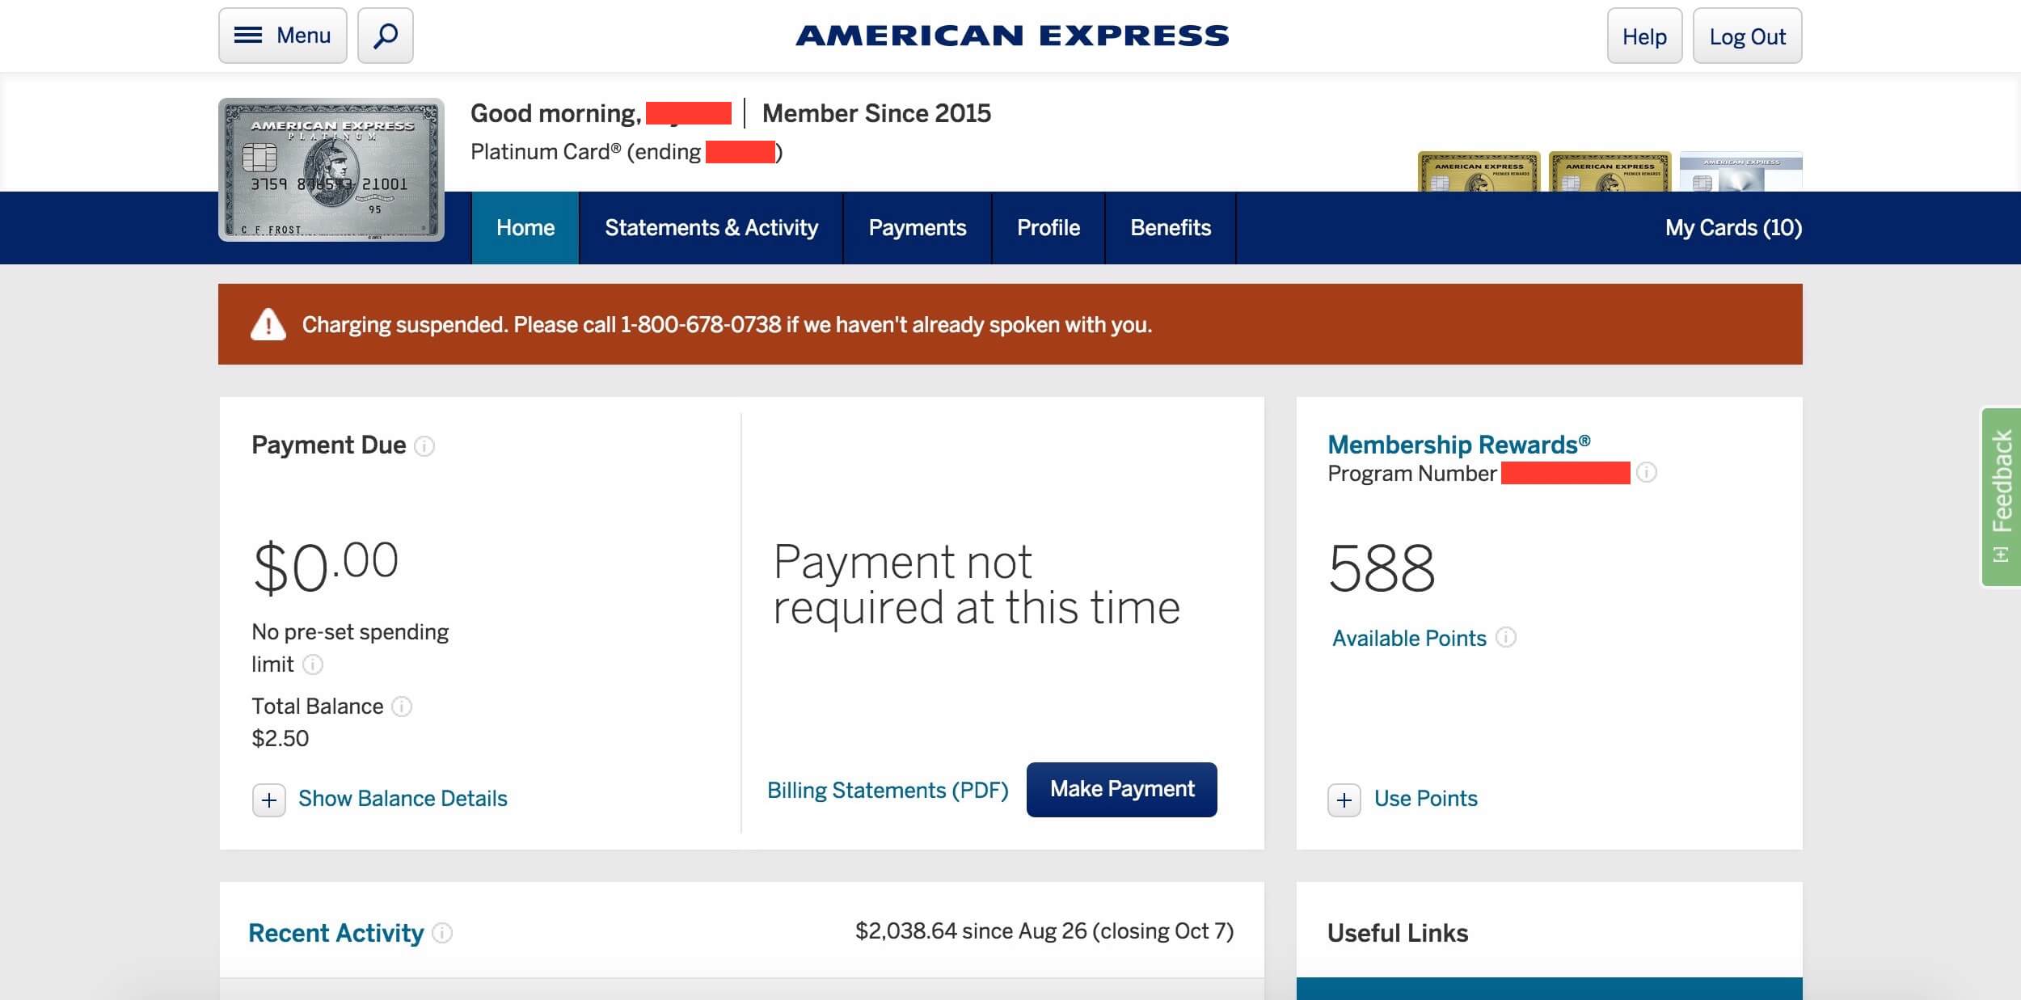Switch to Statements & Activity tab
This screenshot has width=2021, height=1000.
tap(711, 228)
